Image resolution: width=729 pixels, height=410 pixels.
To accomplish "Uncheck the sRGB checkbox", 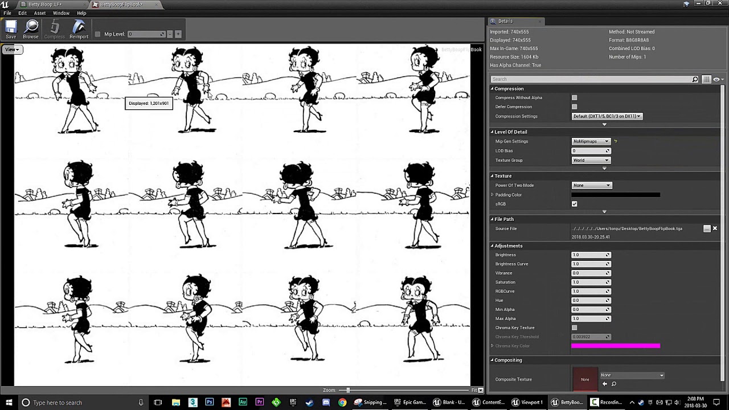I will tap(574, 204).
